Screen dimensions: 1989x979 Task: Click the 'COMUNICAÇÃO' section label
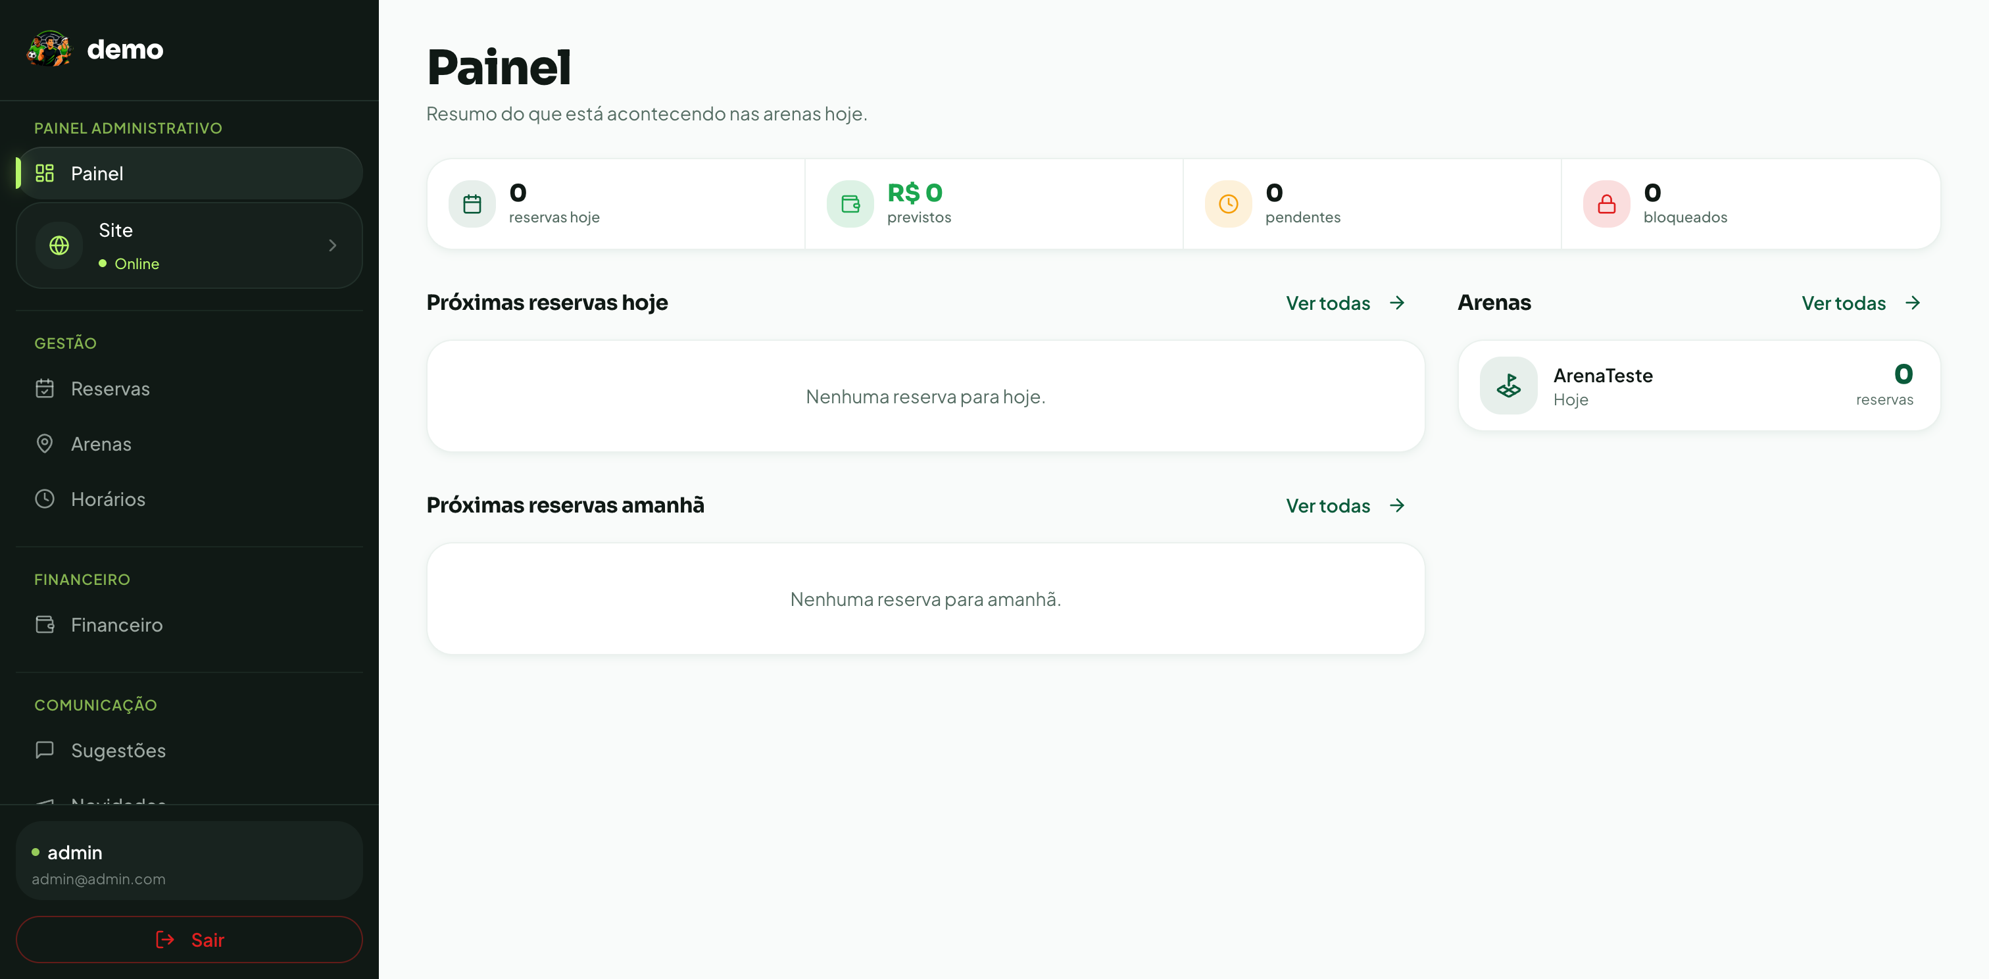[x=96, y=705]
